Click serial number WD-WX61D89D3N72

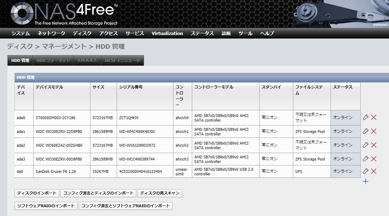[137, 146]
